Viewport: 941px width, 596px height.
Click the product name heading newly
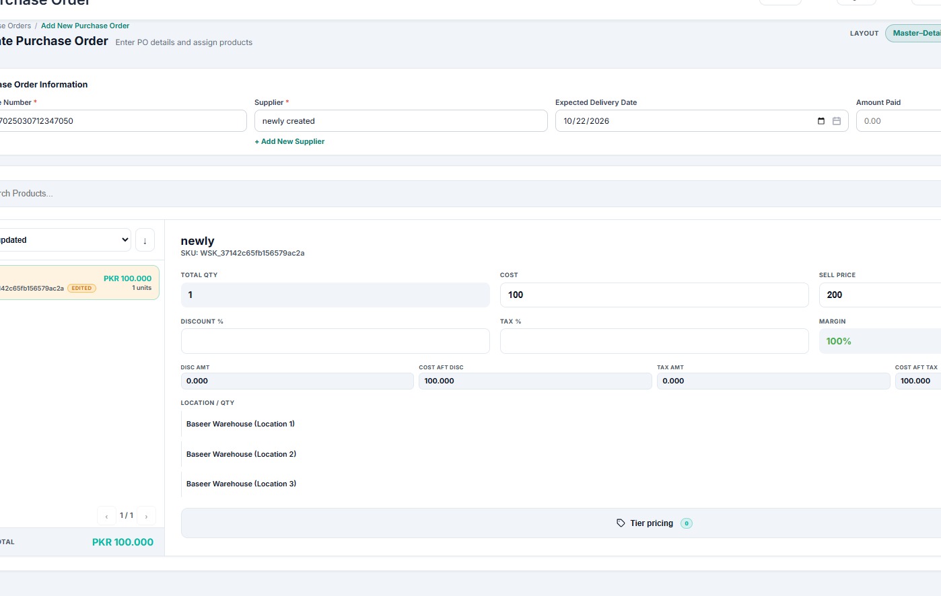click(x=198, y=241)
